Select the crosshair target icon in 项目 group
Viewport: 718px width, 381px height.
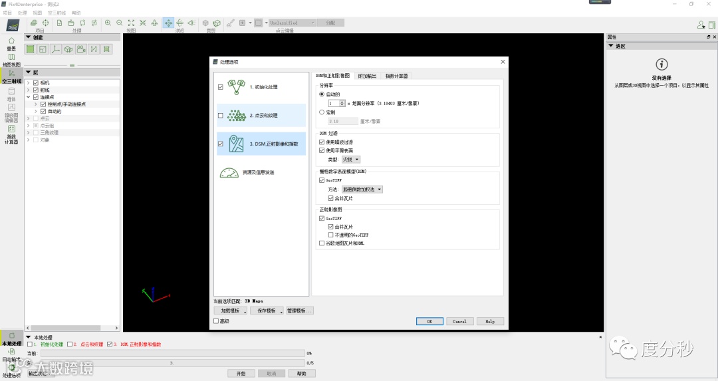[46, 23]
